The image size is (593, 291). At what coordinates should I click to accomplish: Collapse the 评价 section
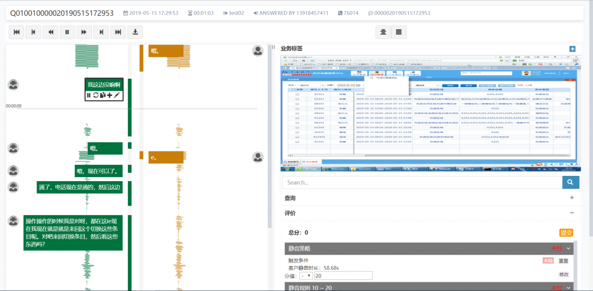572,213
